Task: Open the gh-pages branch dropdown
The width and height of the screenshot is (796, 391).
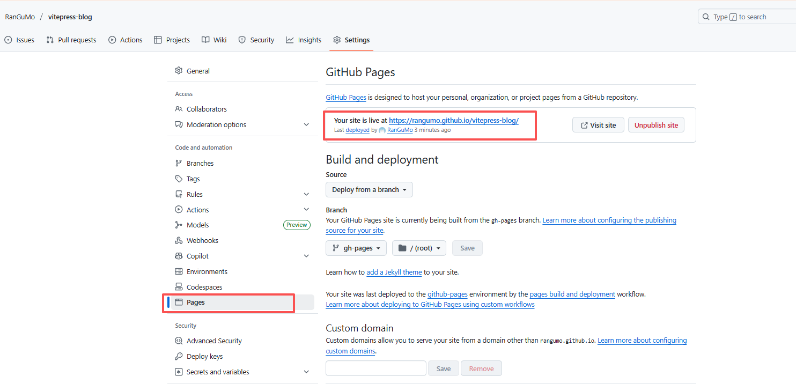Action: coord(356,248)
